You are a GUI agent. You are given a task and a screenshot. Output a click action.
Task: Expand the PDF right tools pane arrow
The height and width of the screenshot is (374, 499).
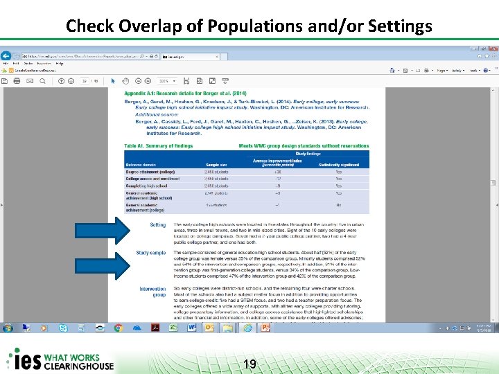497,205
